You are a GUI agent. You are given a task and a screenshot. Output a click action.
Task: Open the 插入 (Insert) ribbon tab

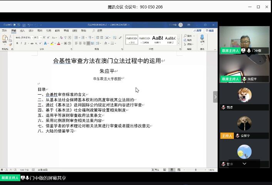pos(22,31)
